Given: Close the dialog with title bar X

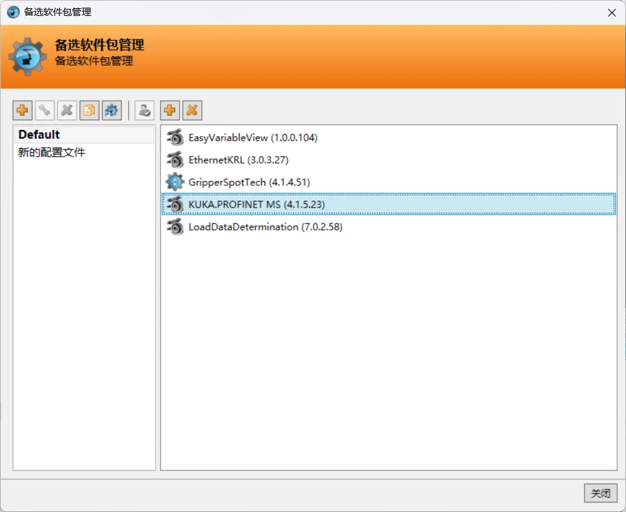Looking at the screenshot, I should point(611,13).
